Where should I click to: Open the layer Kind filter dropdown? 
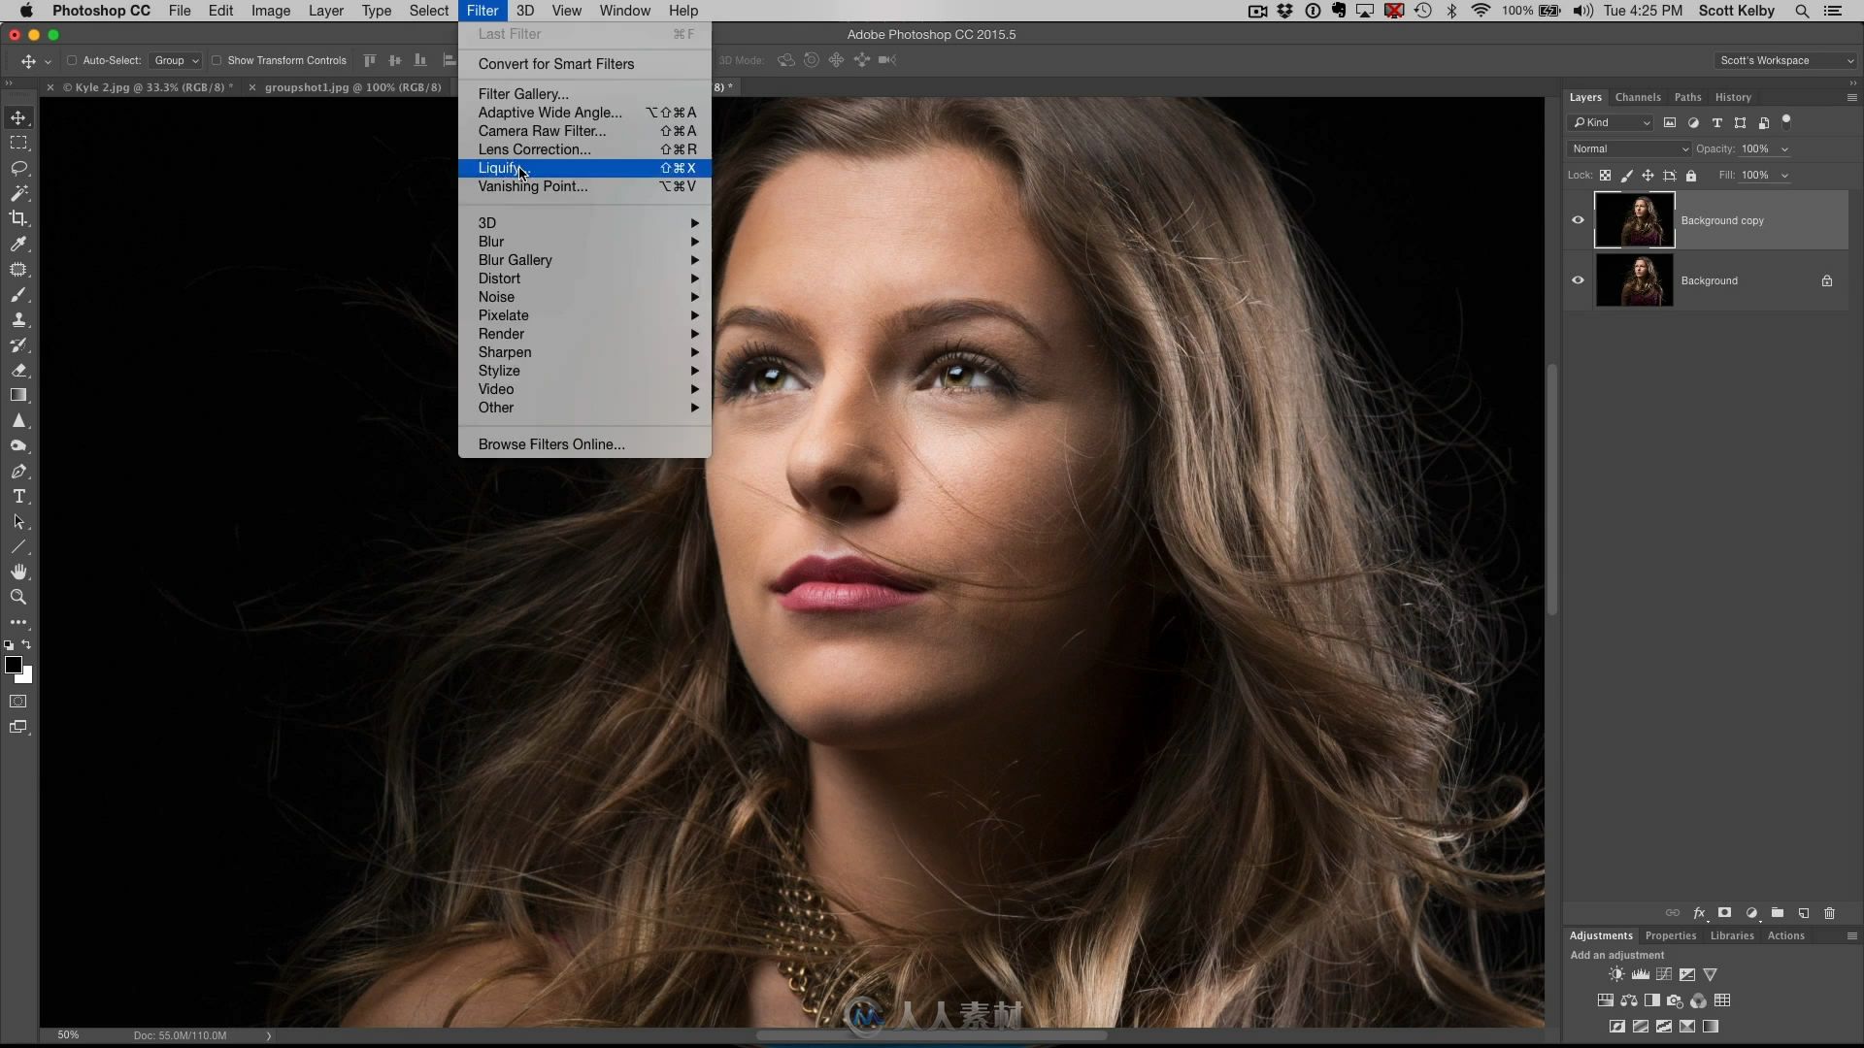(x=1610, y=123)
